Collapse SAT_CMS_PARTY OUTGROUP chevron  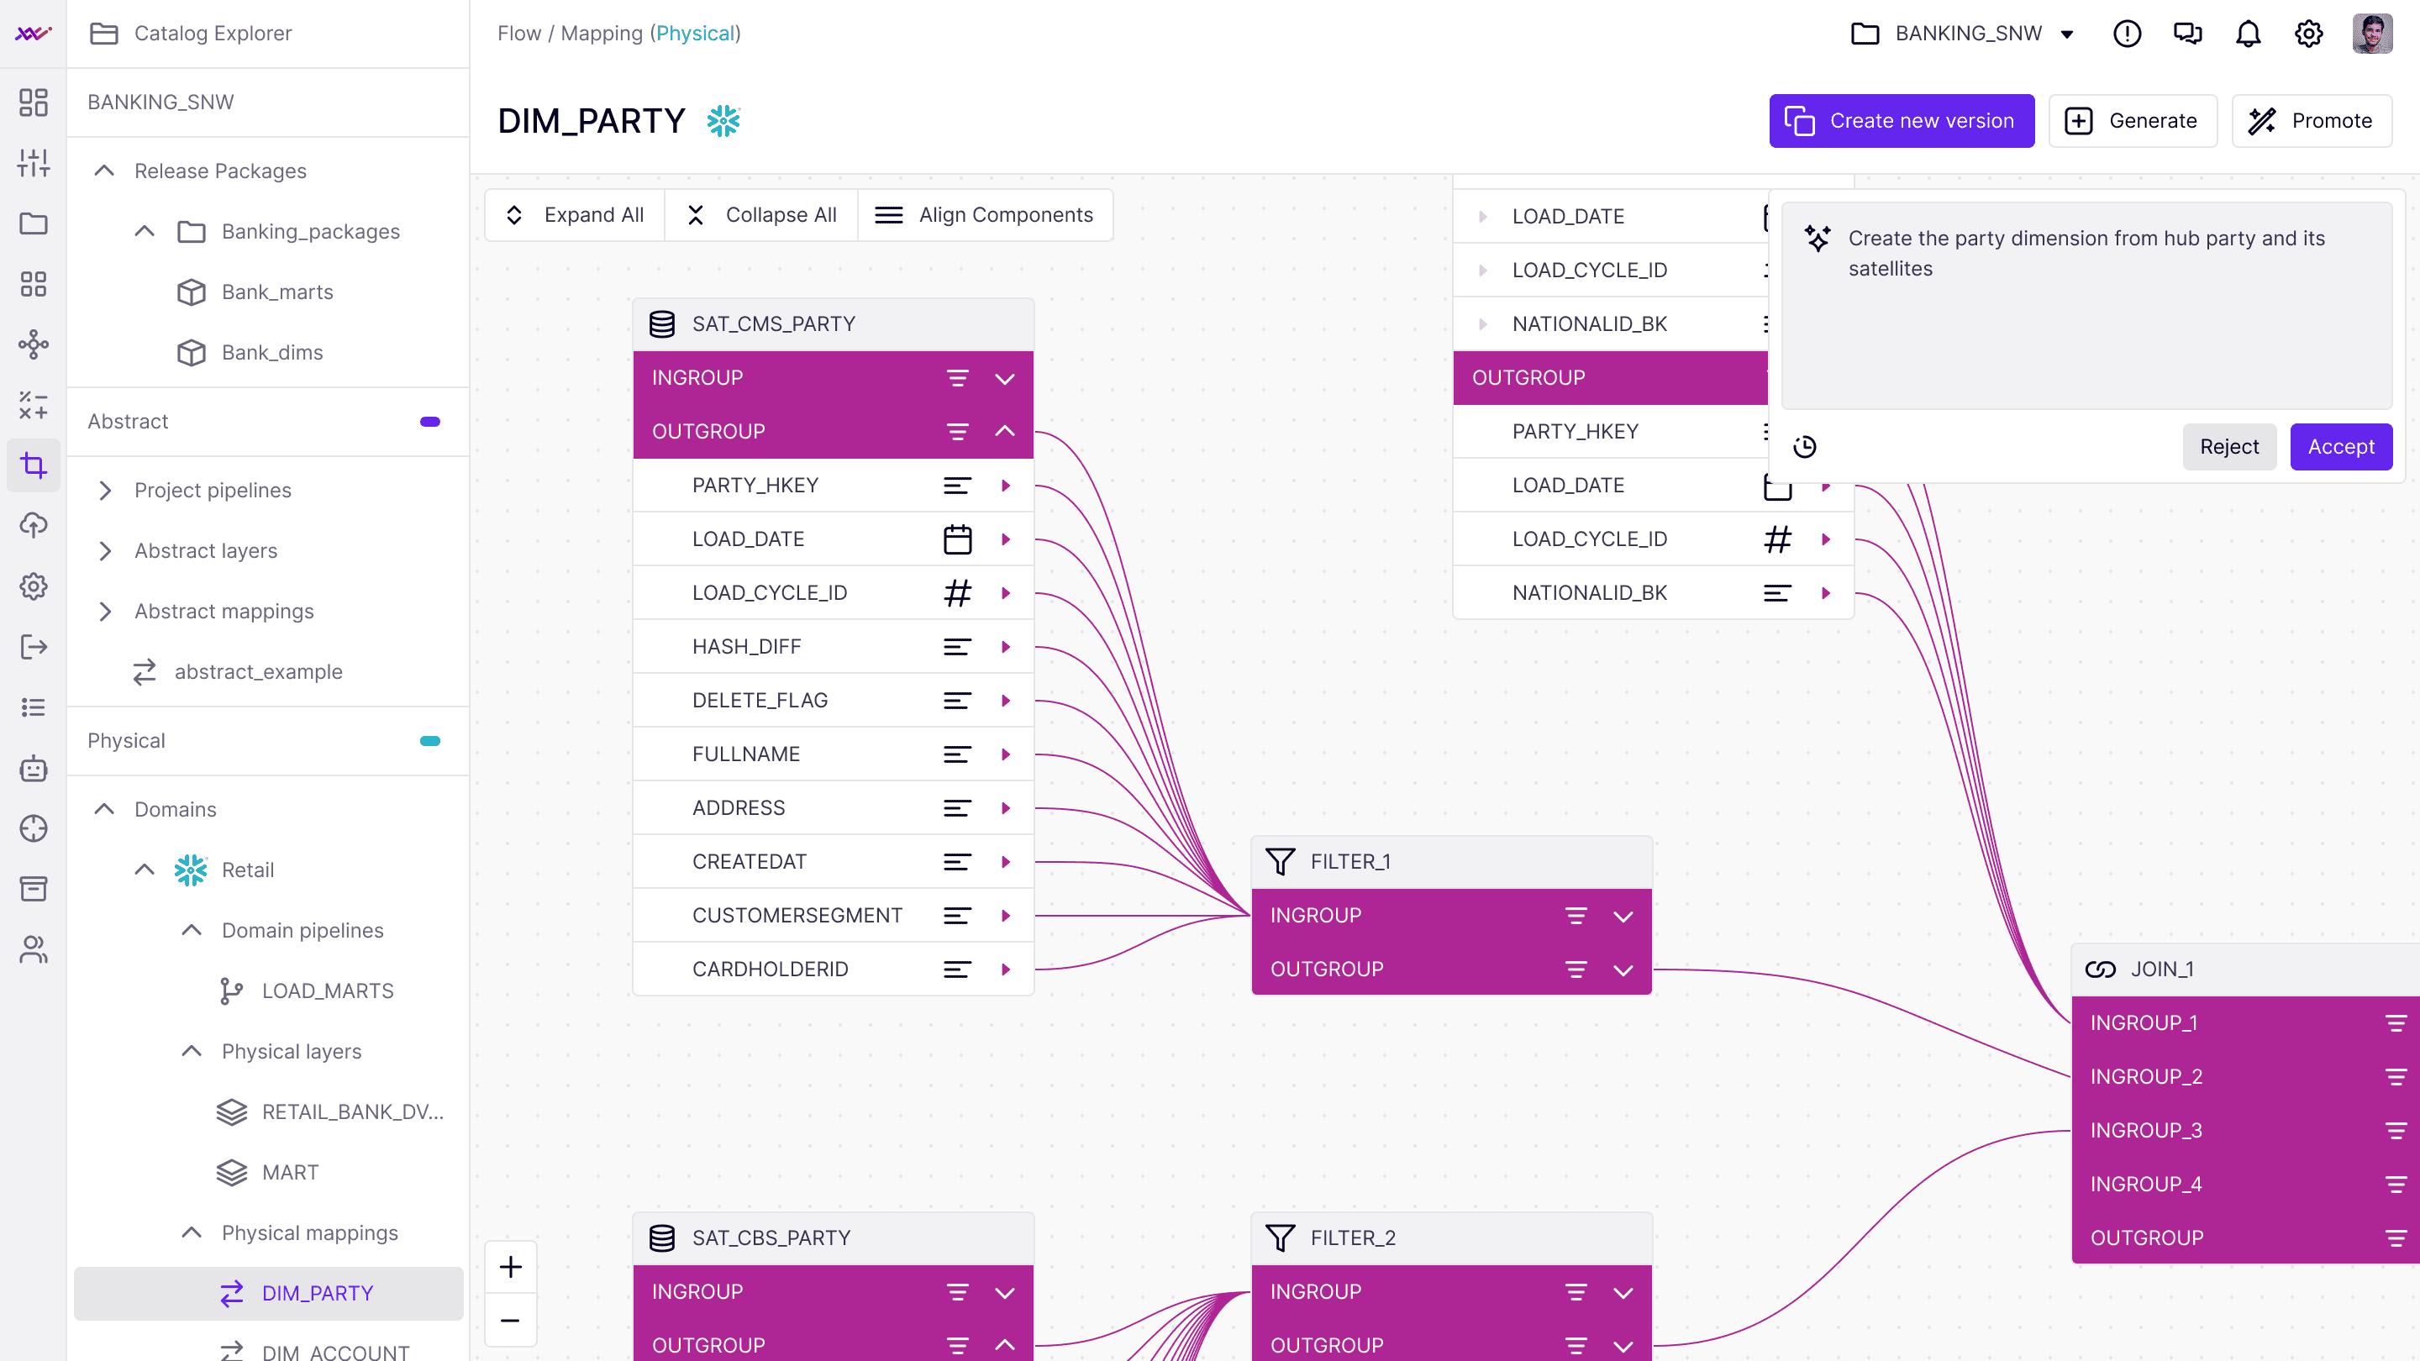point(1004,431)
